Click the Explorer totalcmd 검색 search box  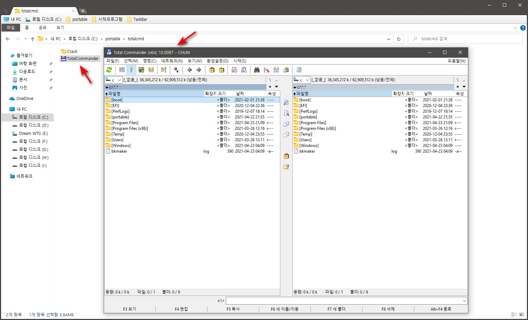[465, 39]
